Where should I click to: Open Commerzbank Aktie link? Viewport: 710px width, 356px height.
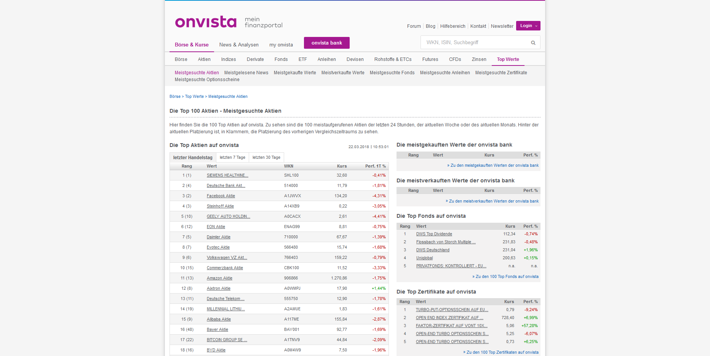click(225, 268)
